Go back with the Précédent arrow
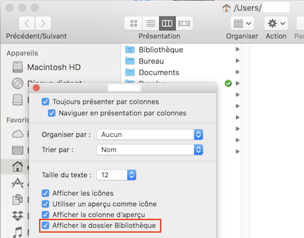 tap(26, 23)
